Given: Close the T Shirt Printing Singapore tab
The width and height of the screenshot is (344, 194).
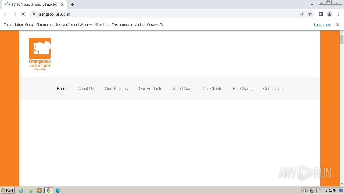Looking at the screenshot, I should tap(62, 5).
